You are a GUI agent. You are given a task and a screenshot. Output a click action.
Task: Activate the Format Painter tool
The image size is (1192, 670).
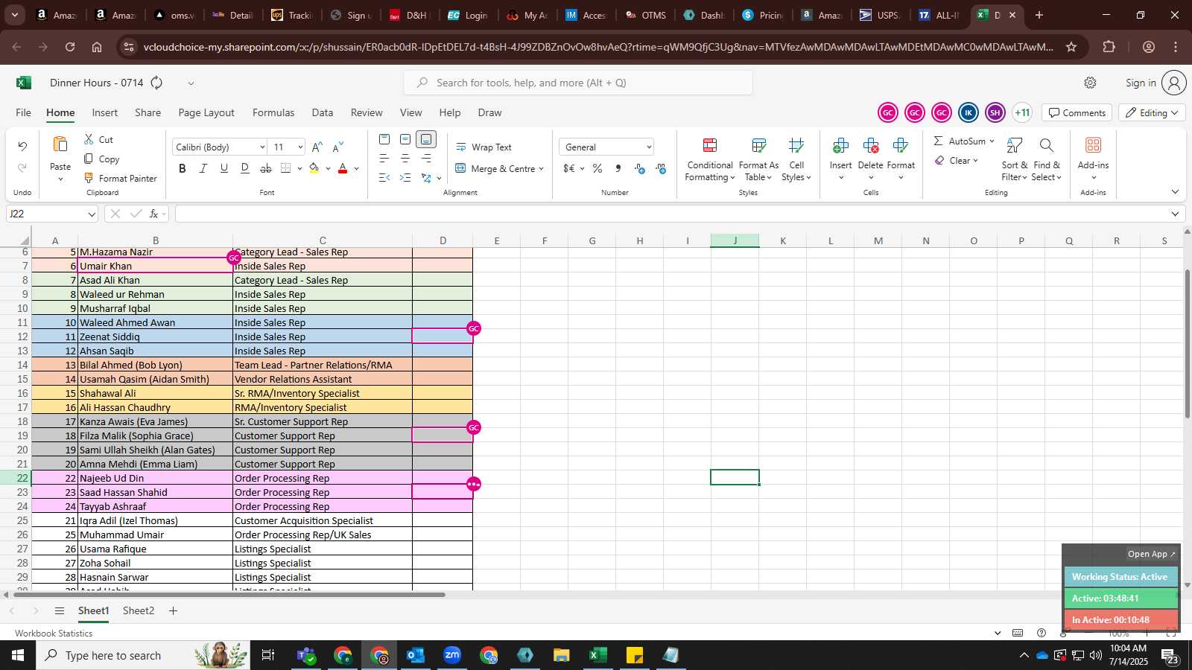(121, 178)
